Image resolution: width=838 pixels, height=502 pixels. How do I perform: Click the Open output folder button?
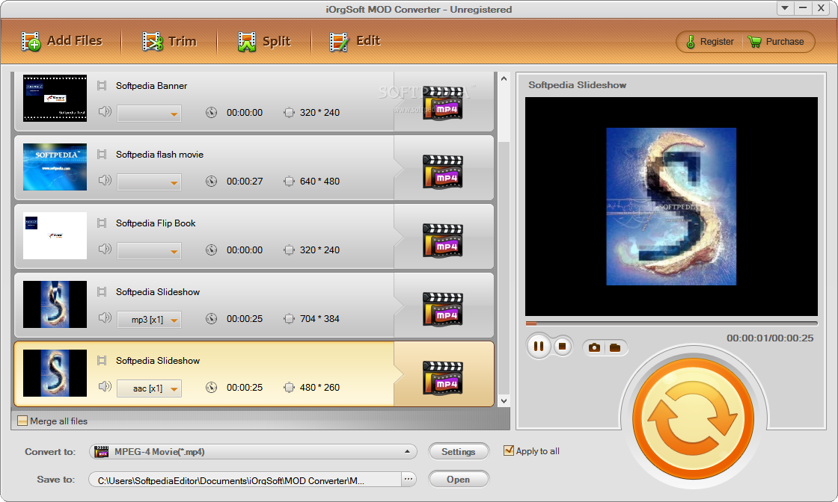click(459, 480)
